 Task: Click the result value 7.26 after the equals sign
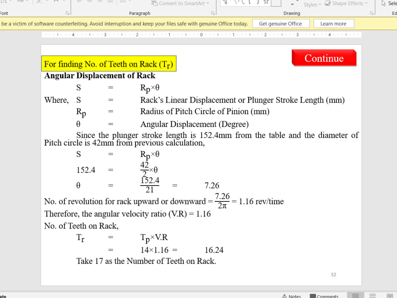(212, 186)
